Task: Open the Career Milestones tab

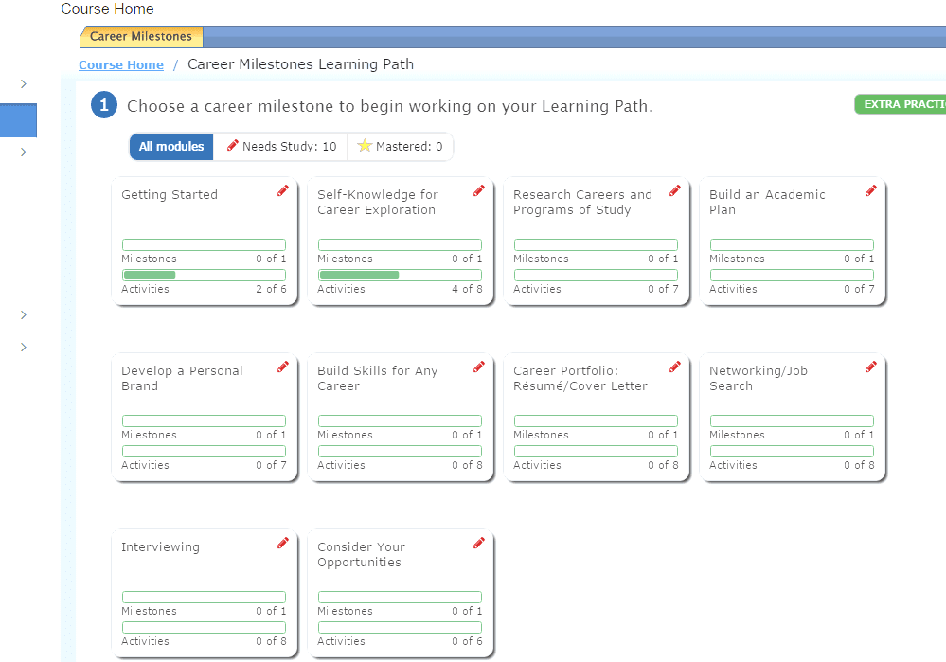Action: coord(140,36)
